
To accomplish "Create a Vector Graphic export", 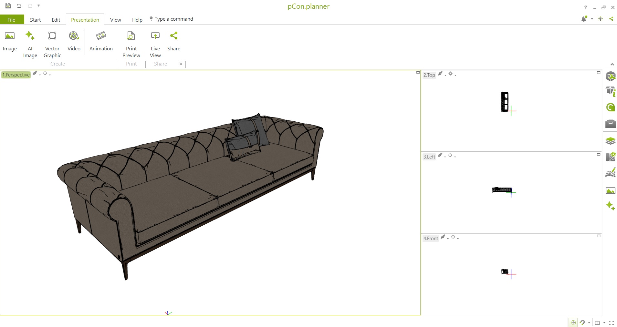I will 52,45.
